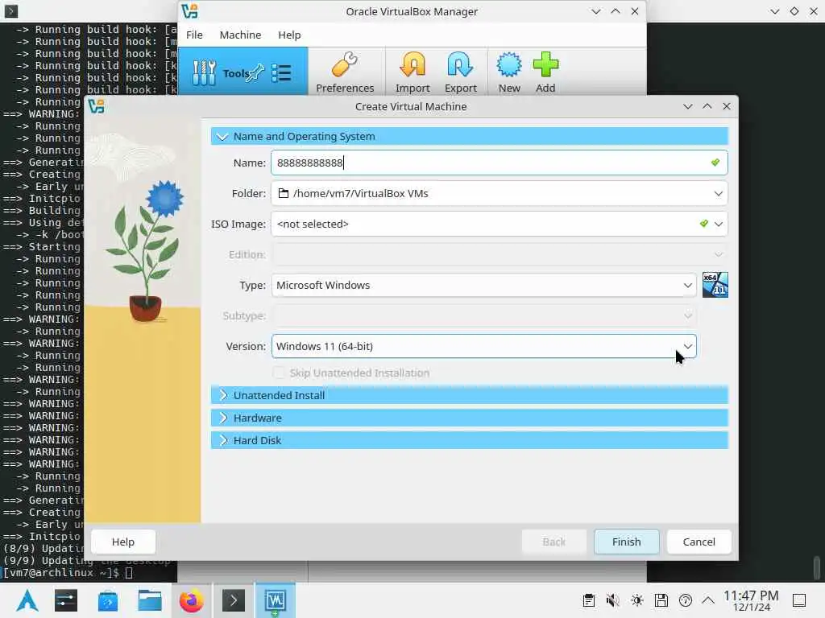
Task: Switch to Konsole terminal in taskbar
Action: [x=234, y=600]
